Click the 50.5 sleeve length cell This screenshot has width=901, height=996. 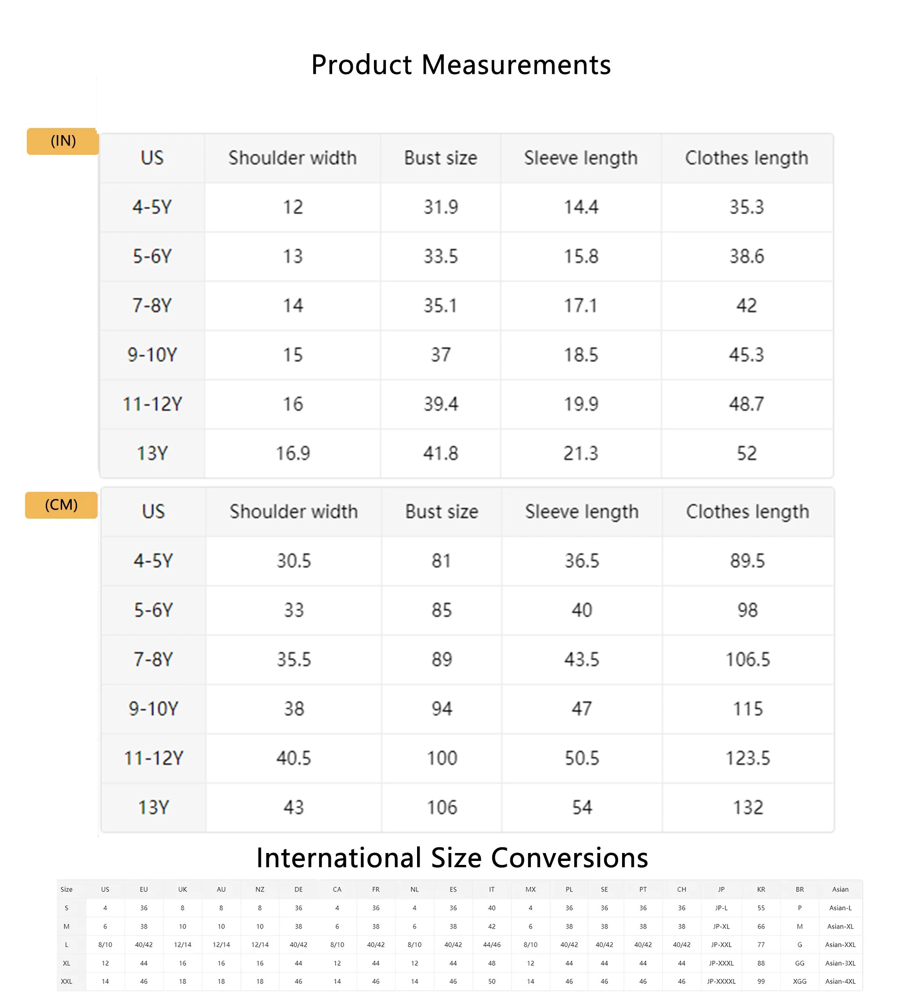(582, 758)
